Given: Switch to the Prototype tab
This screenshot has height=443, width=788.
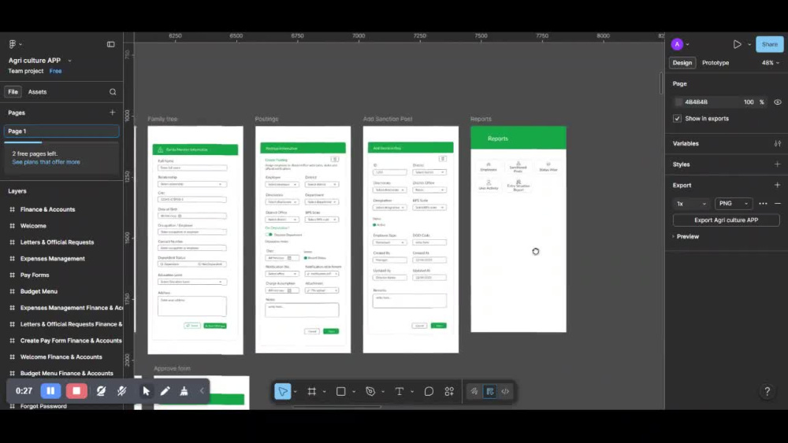Looking at the screenshot, I should pyautogui.click(x=716, y=63).
